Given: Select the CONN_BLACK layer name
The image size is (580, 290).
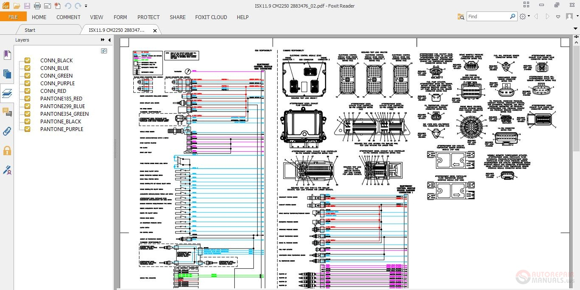Looking at the screenshot, I should [x=56, y=61].
